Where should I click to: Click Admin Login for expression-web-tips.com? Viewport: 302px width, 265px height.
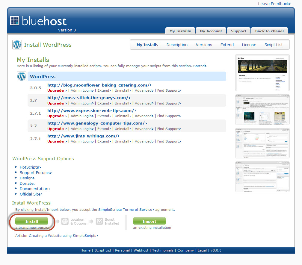82,116
